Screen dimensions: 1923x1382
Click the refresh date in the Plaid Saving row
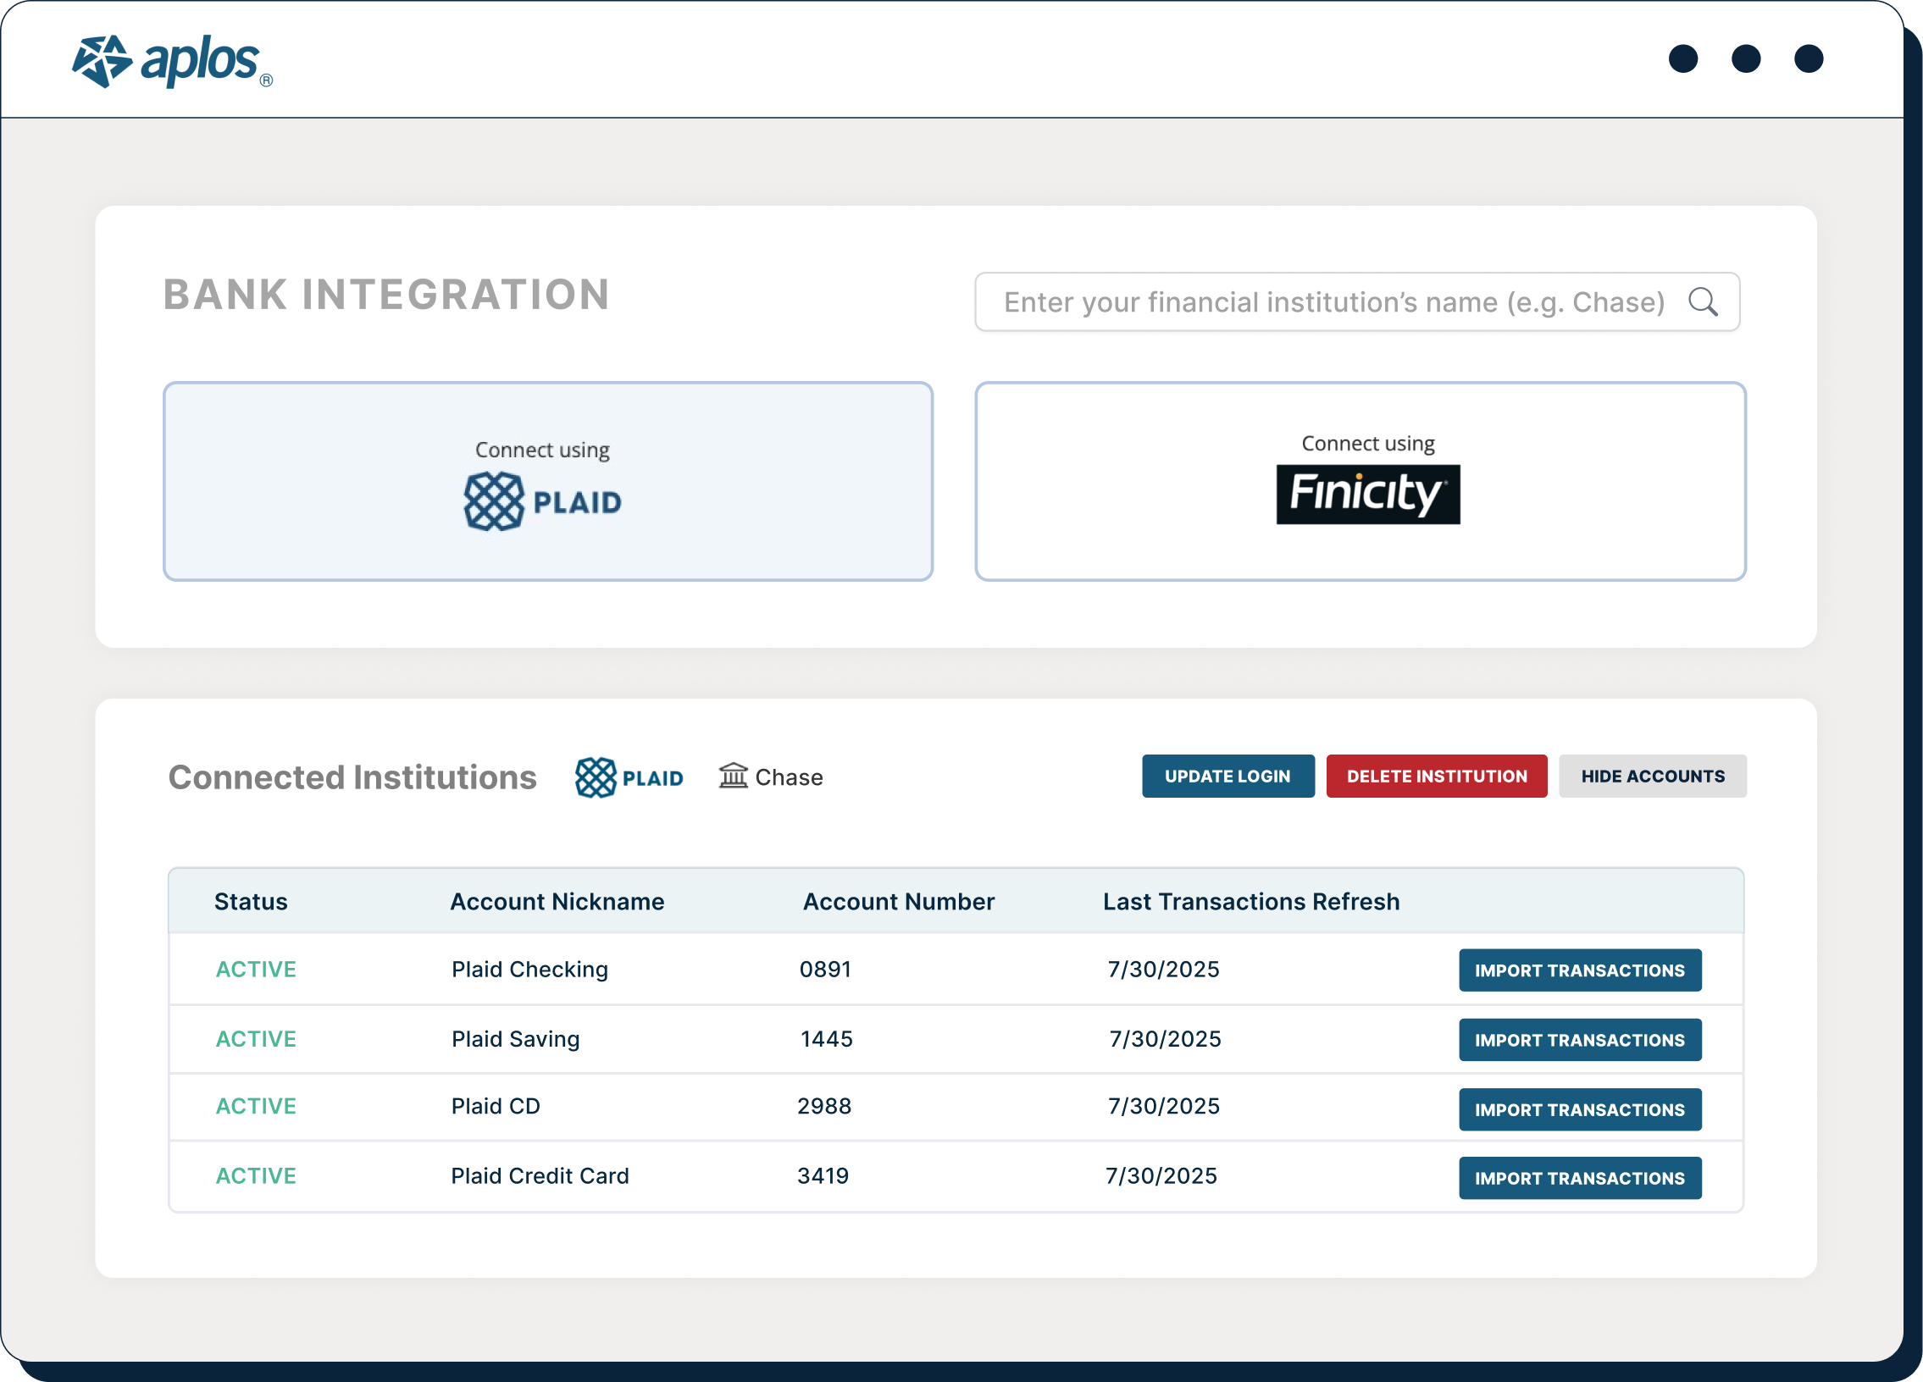click(1165, 1039)
